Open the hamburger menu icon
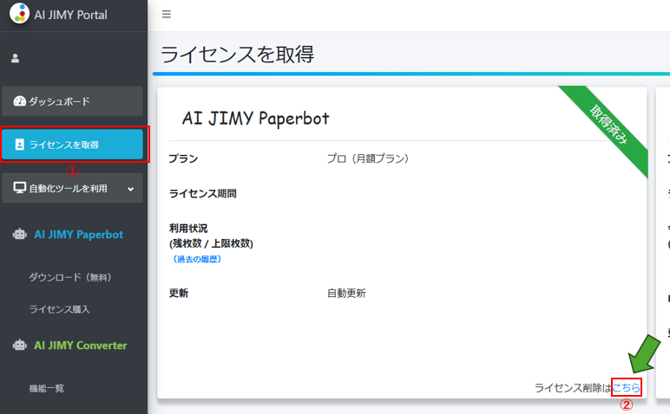Image resolution: width=670 pixels, height=414 pixels. 167,14
